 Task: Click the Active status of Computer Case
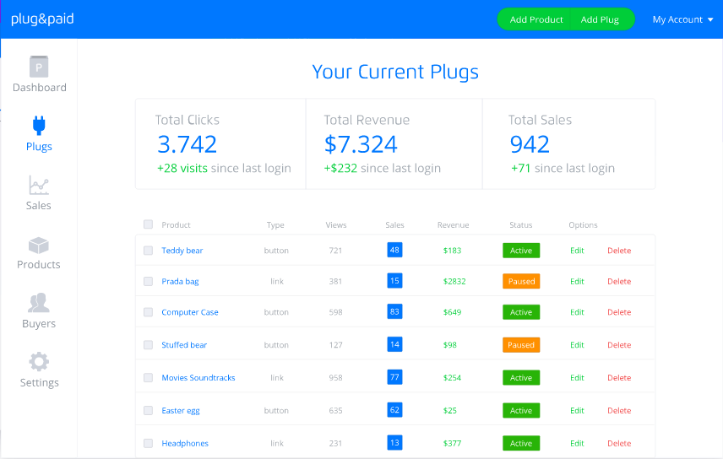click(x=521, y=312)
